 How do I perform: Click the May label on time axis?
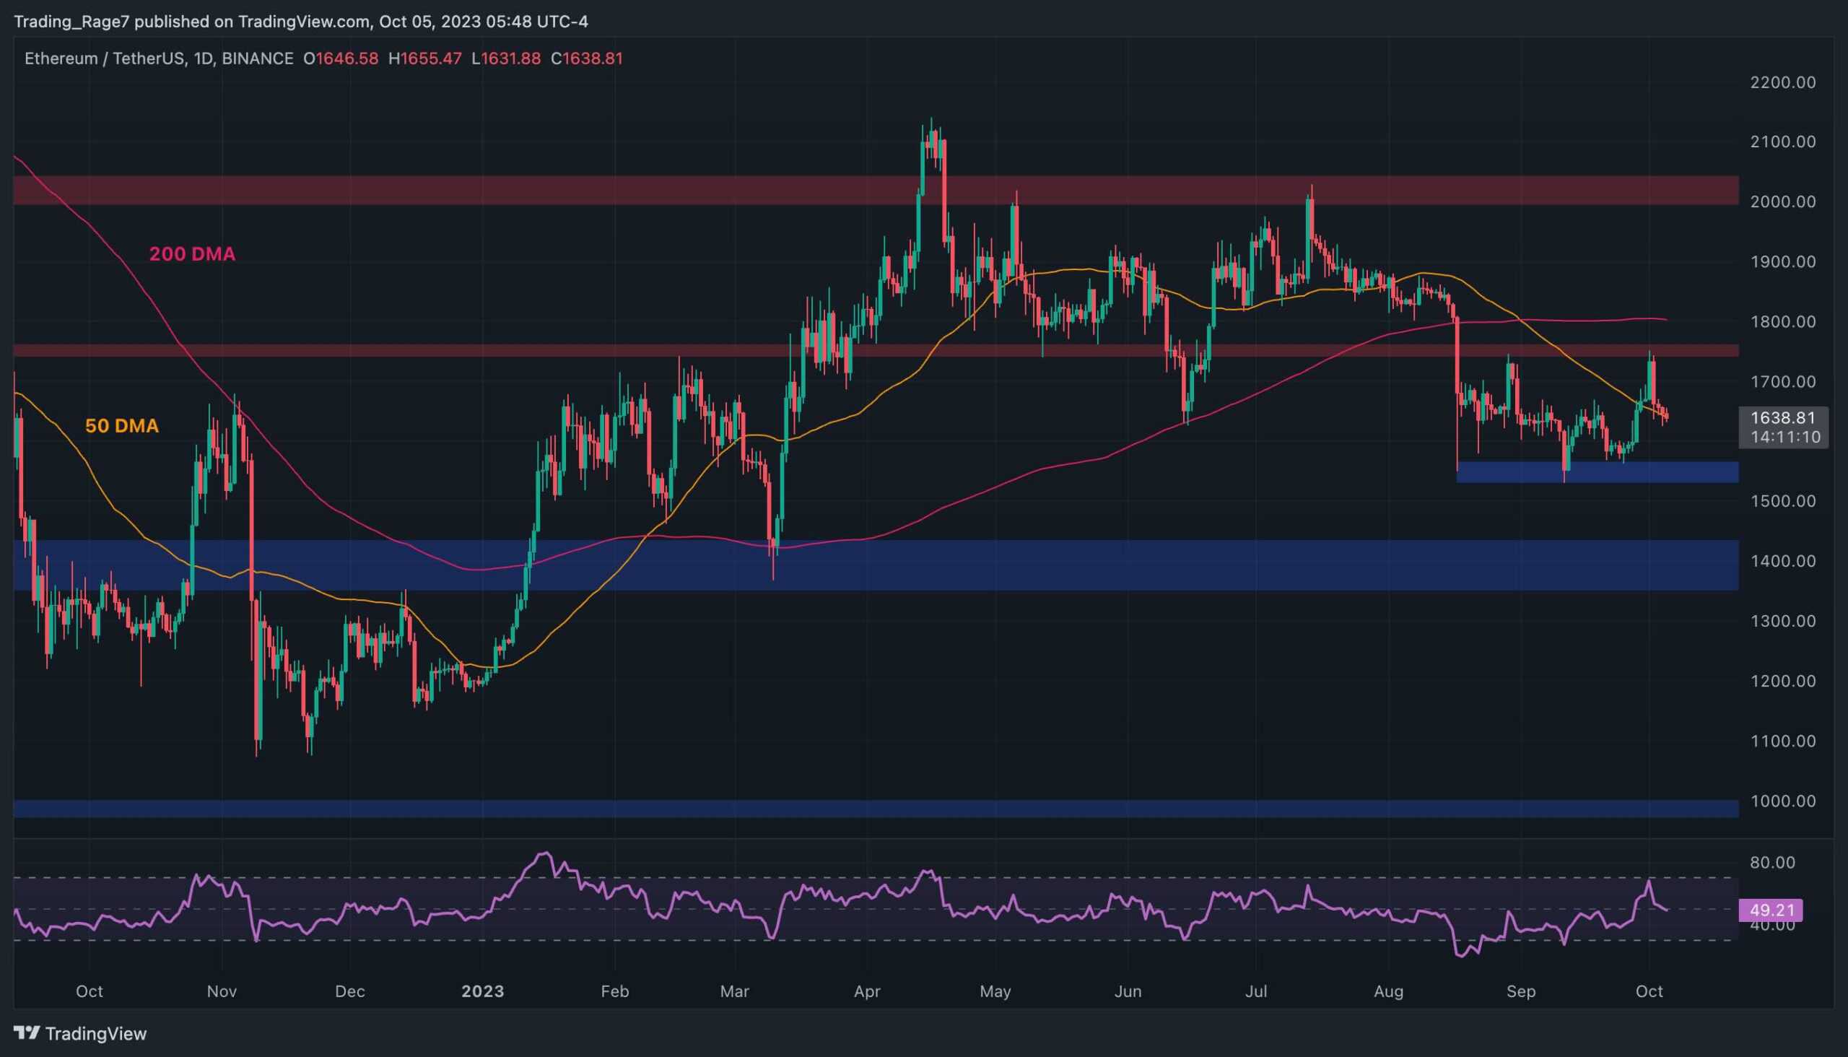[995, 992]
